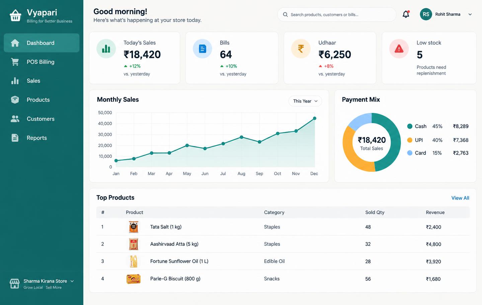Click the Today's Sales green chart icon
The image size is (482, 305).
pos(106,49)
